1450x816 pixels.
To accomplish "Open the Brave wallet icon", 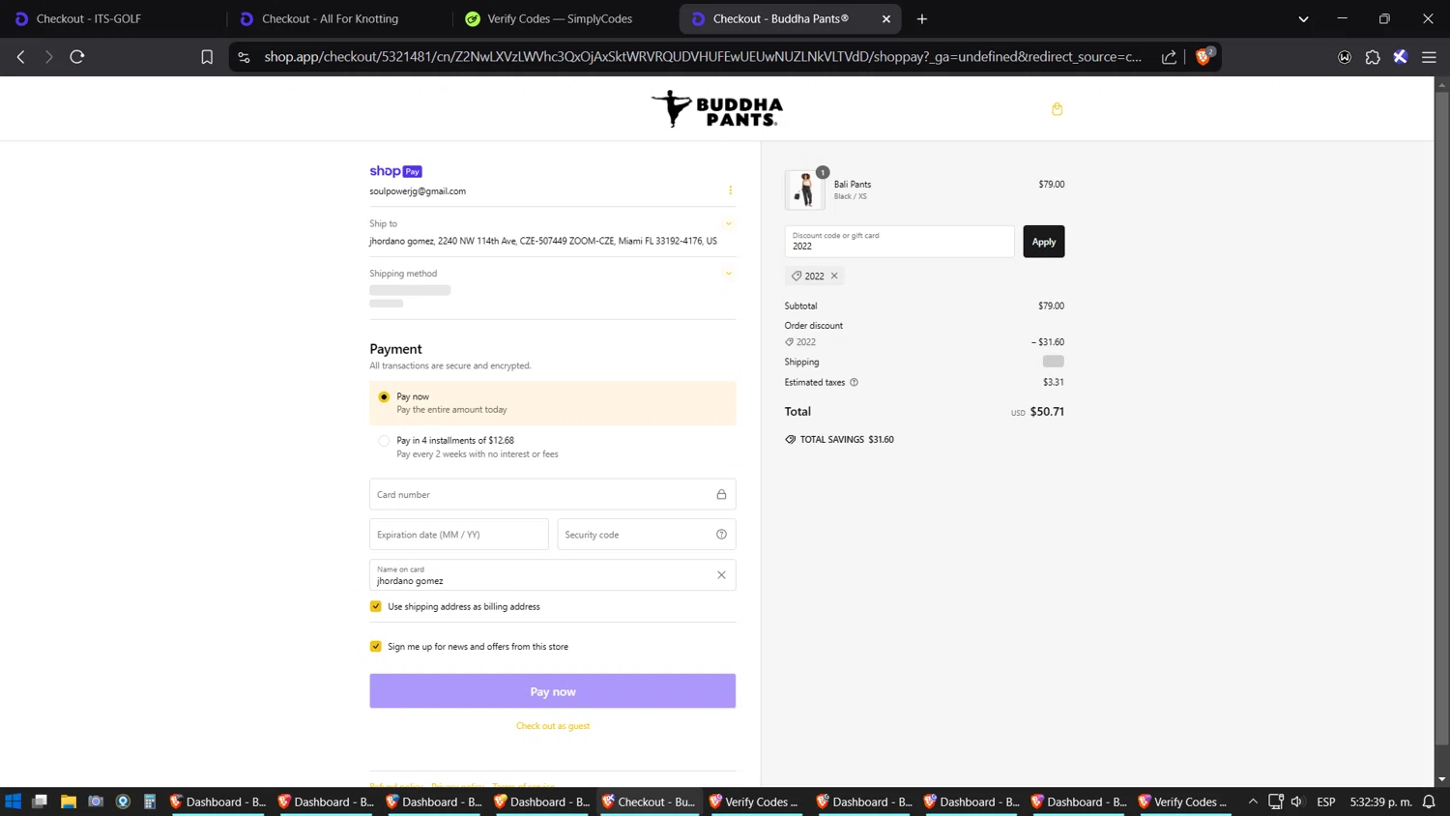I will (x=1345, y=57).
